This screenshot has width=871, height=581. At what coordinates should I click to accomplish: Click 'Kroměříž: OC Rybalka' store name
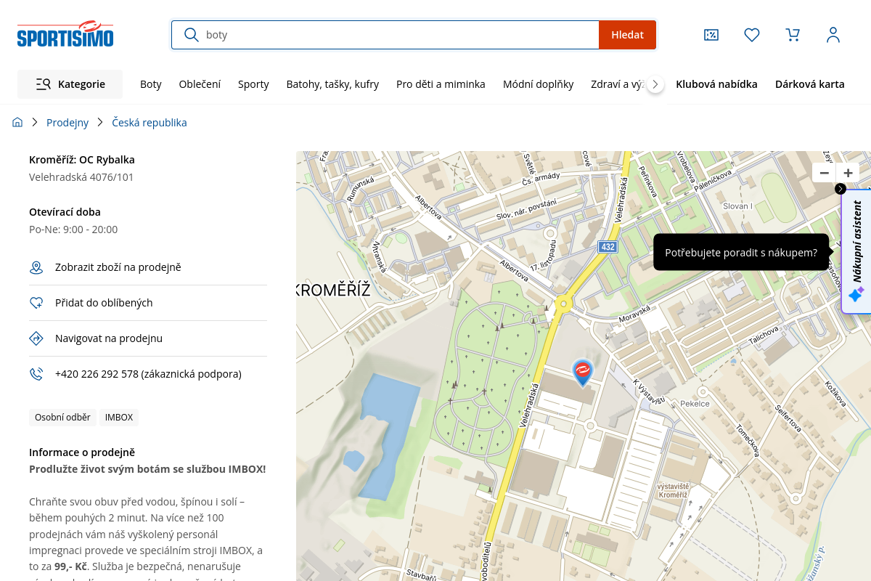tap(82, 160)
